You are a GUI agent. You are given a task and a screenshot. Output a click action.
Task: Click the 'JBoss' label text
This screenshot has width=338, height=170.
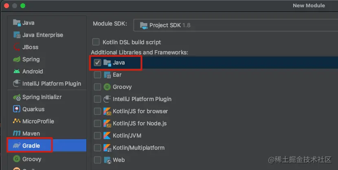pyautogui.click(x=31, y=47)
